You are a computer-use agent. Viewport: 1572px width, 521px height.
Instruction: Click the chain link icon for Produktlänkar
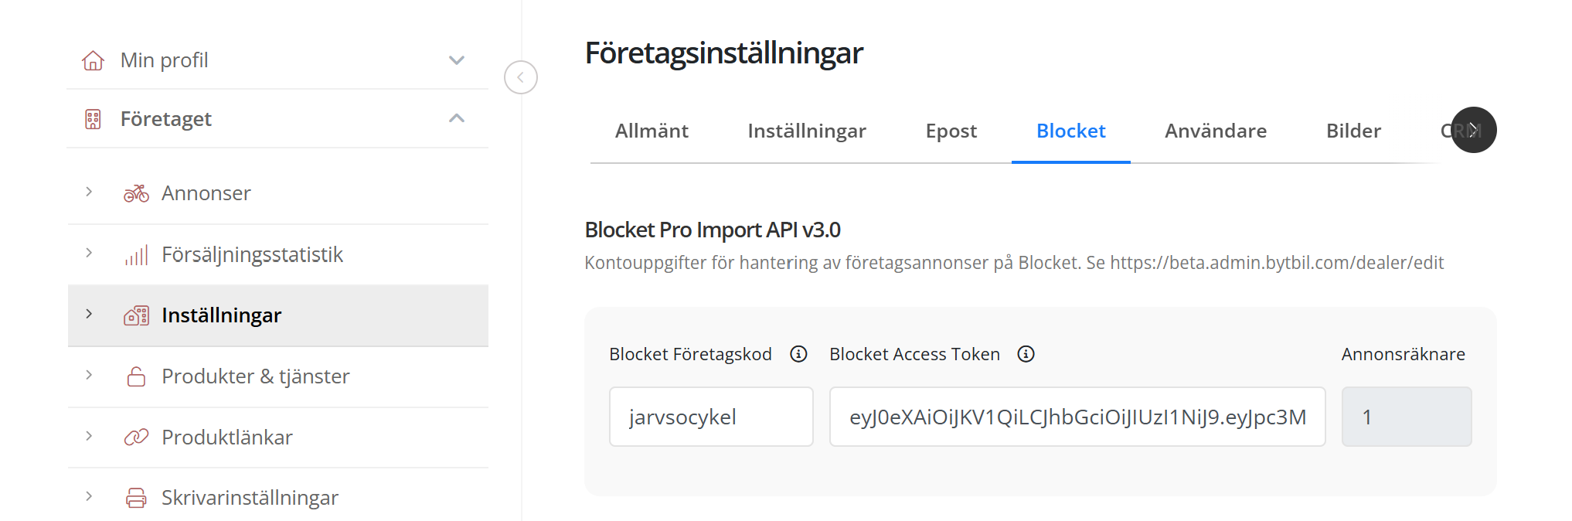[x=136, y=438]
